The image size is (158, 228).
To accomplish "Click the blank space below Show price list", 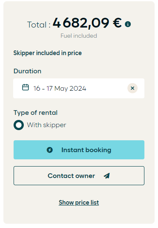I will 79,215.
